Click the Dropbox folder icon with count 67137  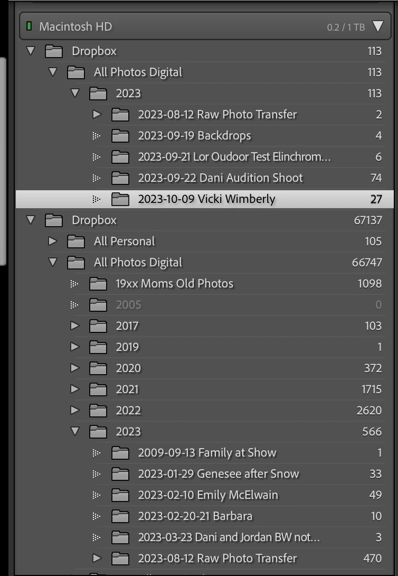[54, 220]
